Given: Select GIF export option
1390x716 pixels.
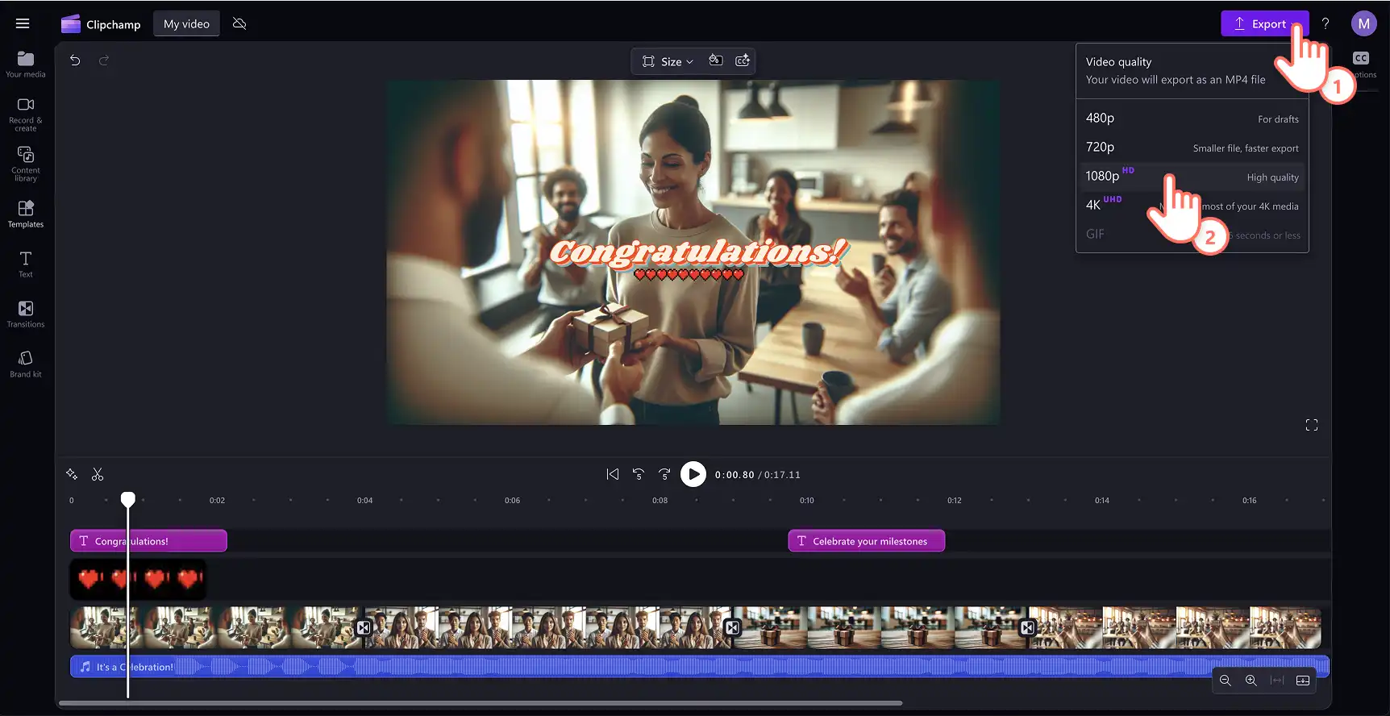Looking at the screenshot, I should click(x=1192, y=235).
